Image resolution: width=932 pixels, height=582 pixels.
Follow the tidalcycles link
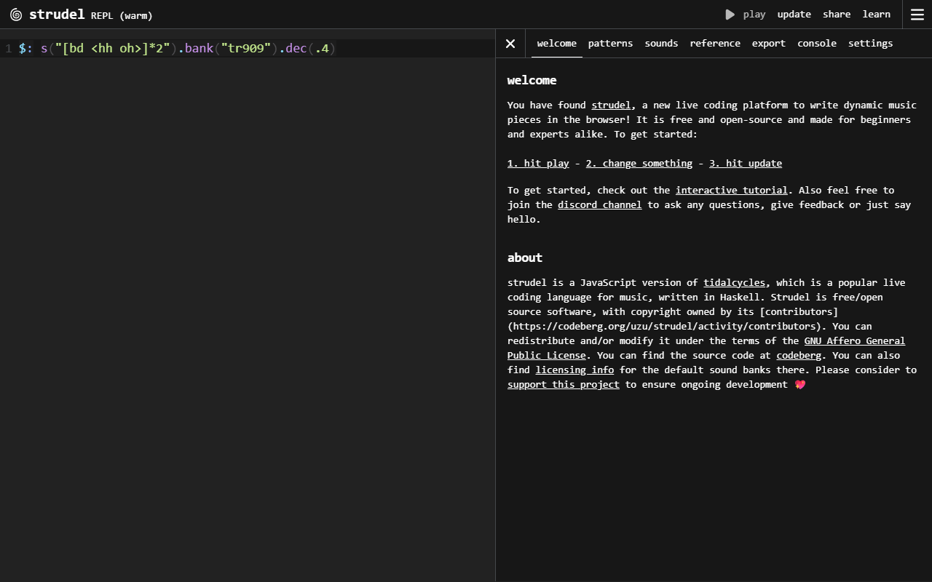pos(735,283)
